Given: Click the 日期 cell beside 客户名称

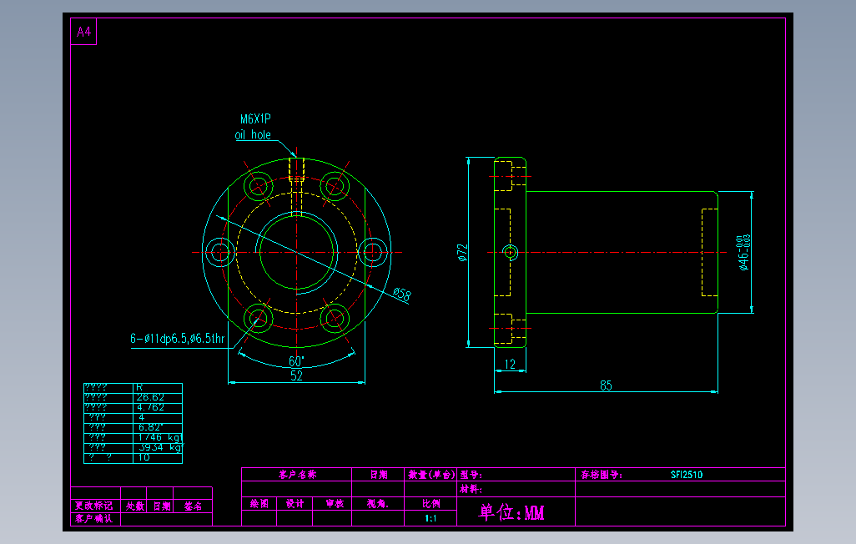Looking at the screenshot, I should [x=379, y=475].
